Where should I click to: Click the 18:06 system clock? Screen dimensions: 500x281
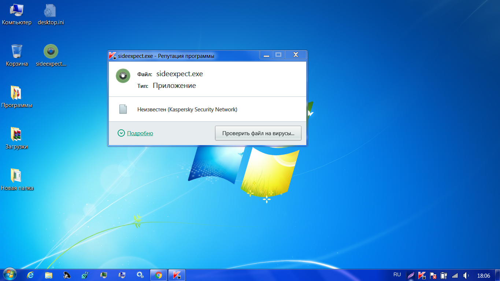(484, 276)
